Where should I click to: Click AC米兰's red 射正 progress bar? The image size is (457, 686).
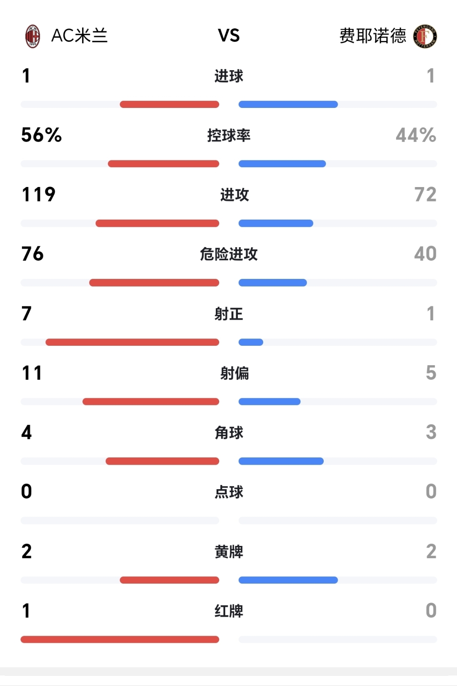[x=131, y=342]
